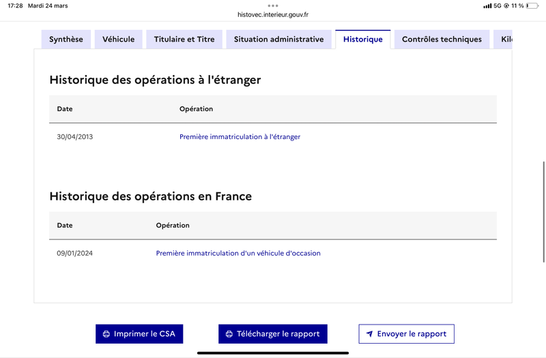Open the Synthèse tab
The height and width of the screenshot is (358, 546).
(66, 40)
